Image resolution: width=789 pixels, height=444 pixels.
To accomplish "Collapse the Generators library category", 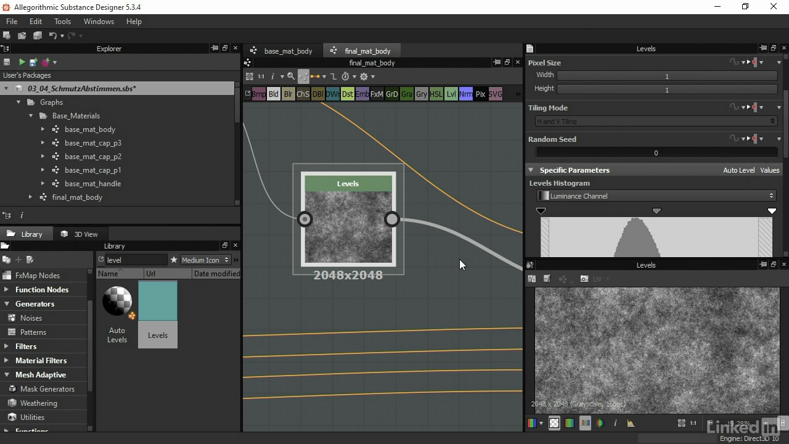I will (6, 304).
